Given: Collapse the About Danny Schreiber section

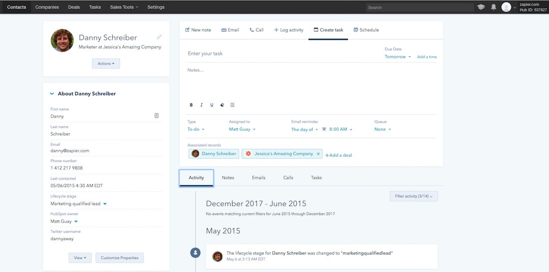Looking at the screenshot, I should (x=52, y=94).
